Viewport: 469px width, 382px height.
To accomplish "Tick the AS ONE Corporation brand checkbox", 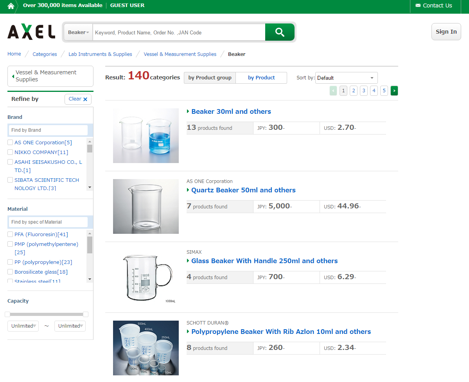I will click(10, 142).
